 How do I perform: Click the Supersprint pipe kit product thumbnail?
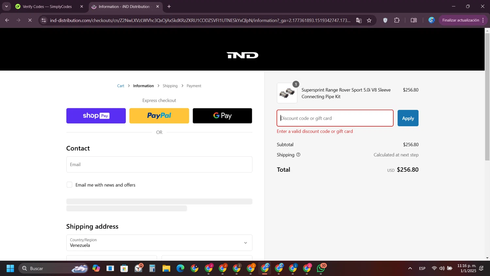[287, 93]
